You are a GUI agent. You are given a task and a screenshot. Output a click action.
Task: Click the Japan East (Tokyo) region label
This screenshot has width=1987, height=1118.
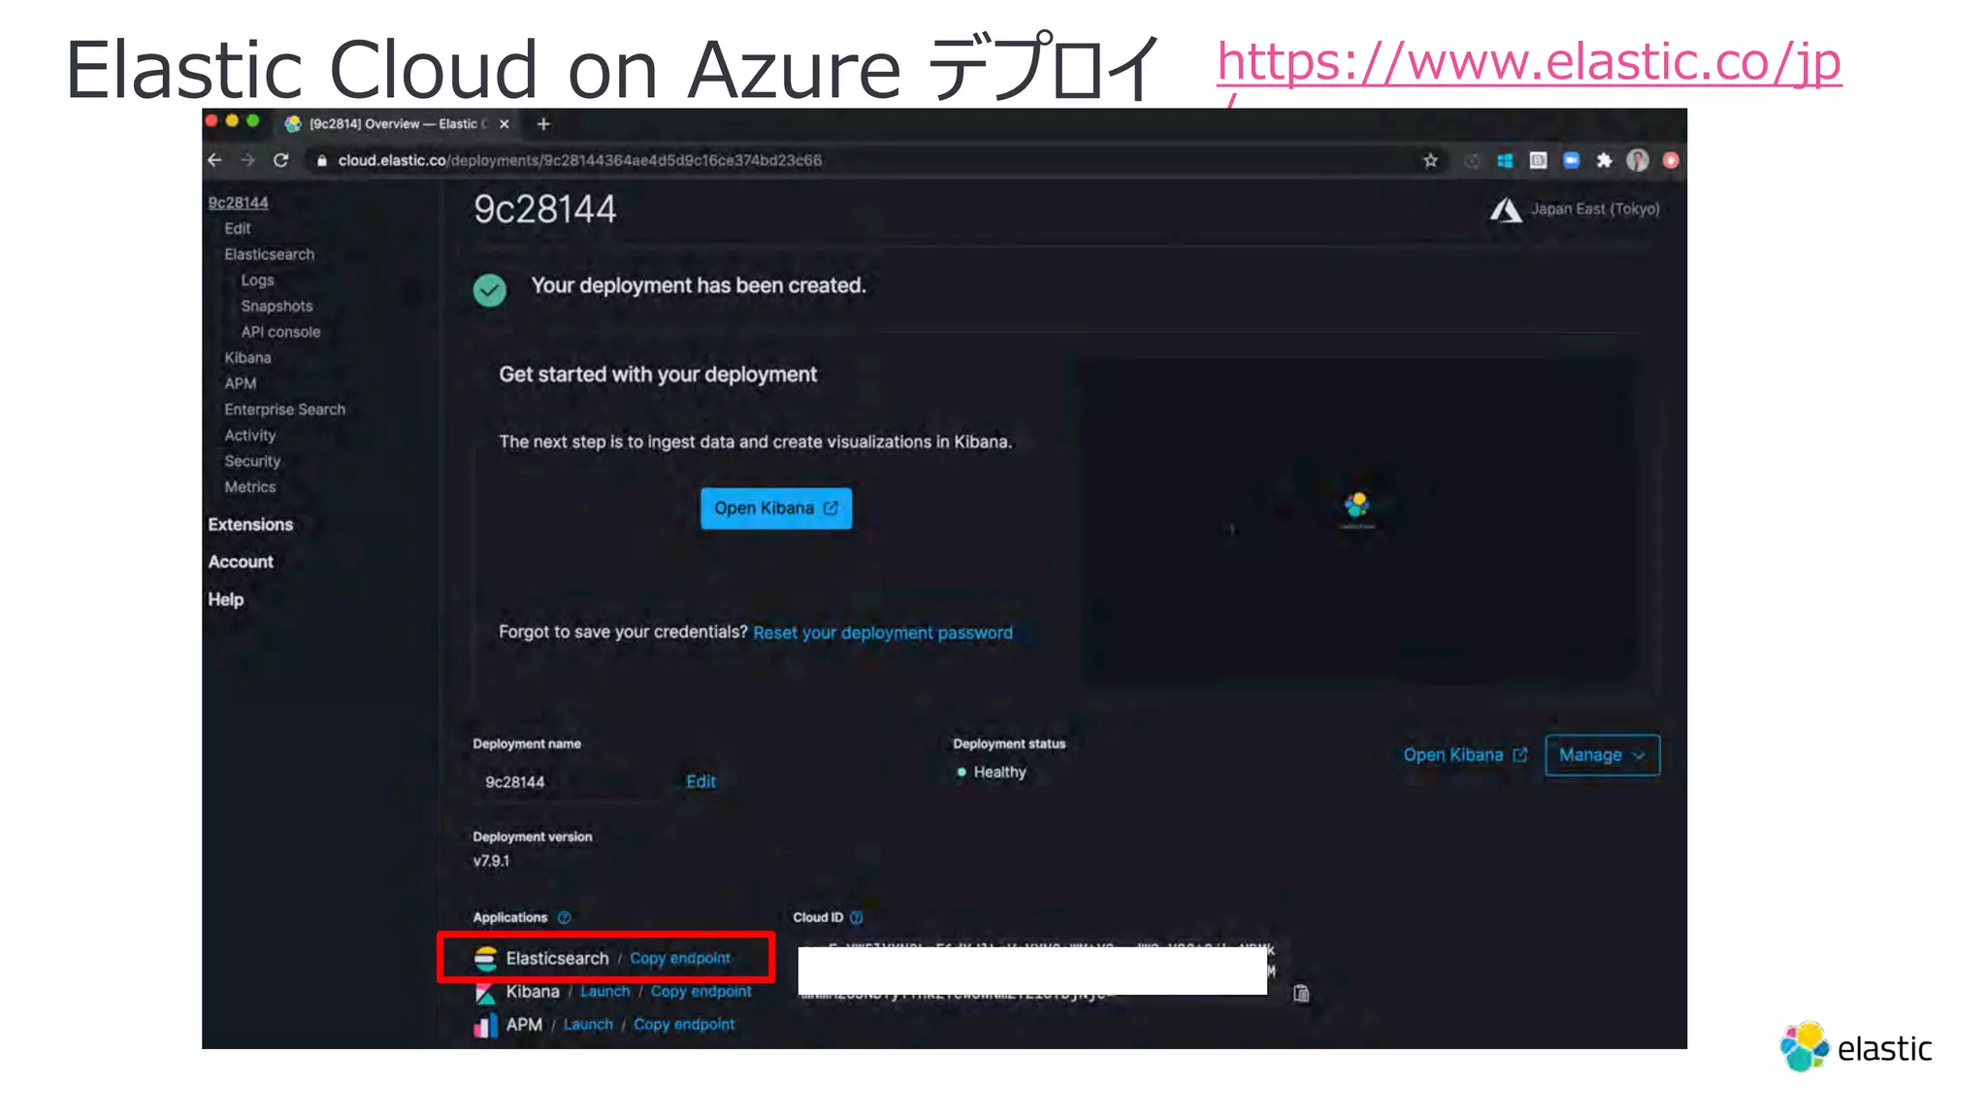coord(1595,210)
